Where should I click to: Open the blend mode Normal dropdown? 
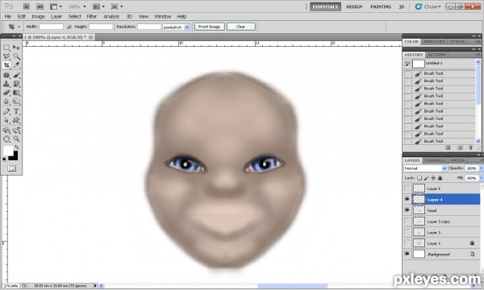coord(425,168)
